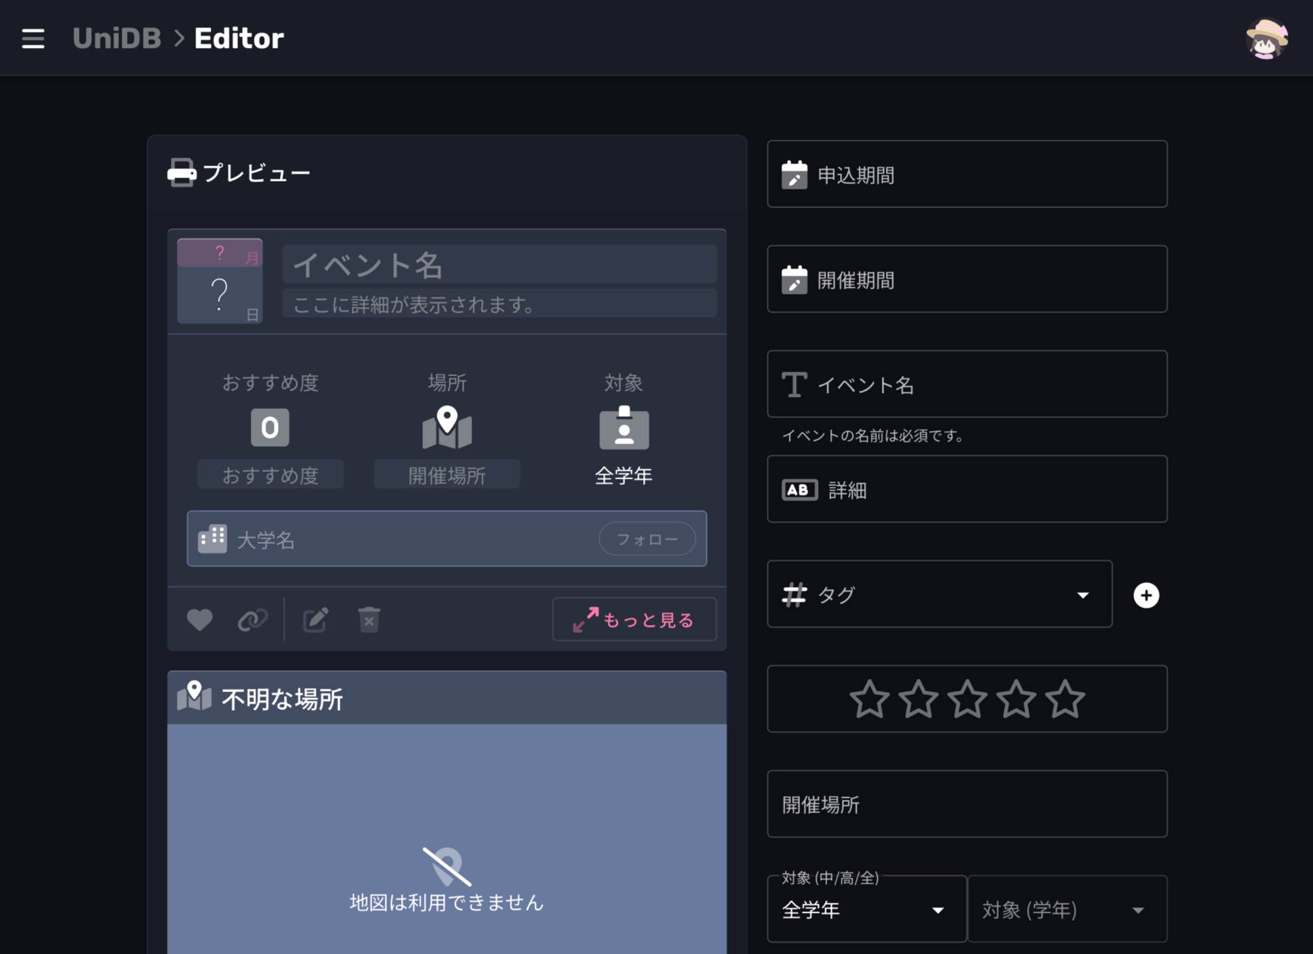Copy event link with the chain icon
The height and width of the screenshot is (954, 1313).
coord(253,620)
